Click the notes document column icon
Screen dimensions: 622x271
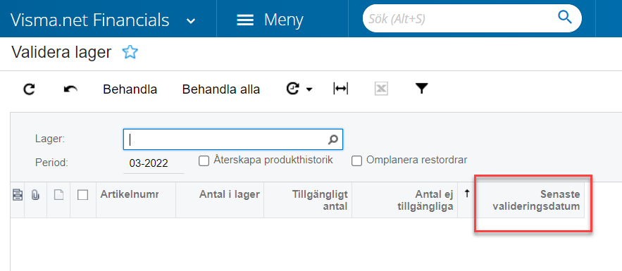58,195
